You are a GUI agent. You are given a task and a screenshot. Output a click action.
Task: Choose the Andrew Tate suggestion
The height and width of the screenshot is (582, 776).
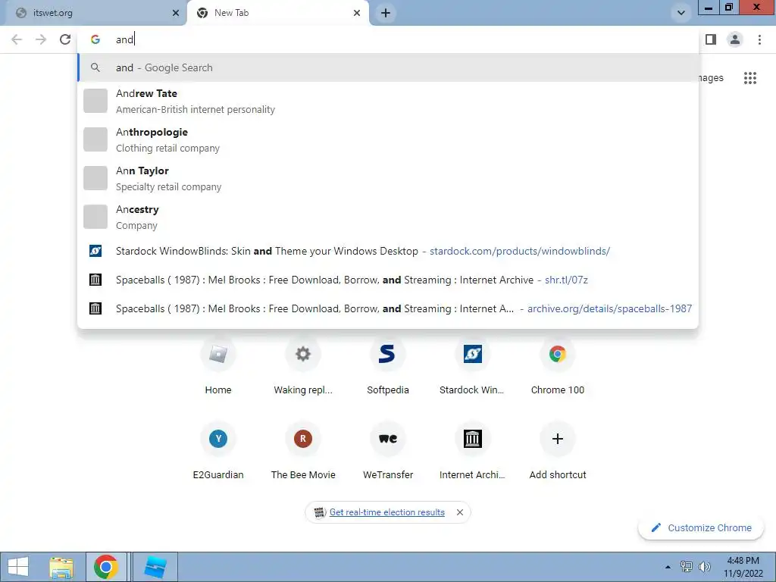[388, 101]
